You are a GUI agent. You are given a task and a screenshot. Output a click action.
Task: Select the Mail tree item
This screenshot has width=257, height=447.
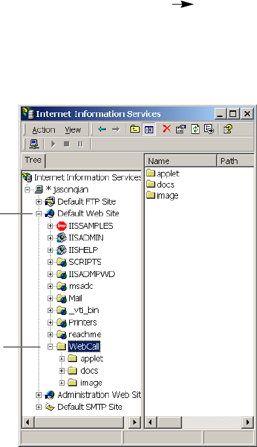(75, 299)
